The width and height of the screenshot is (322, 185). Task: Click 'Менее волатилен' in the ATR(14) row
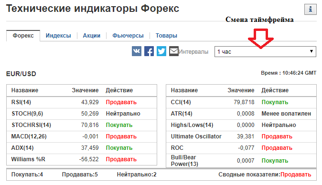286,114
